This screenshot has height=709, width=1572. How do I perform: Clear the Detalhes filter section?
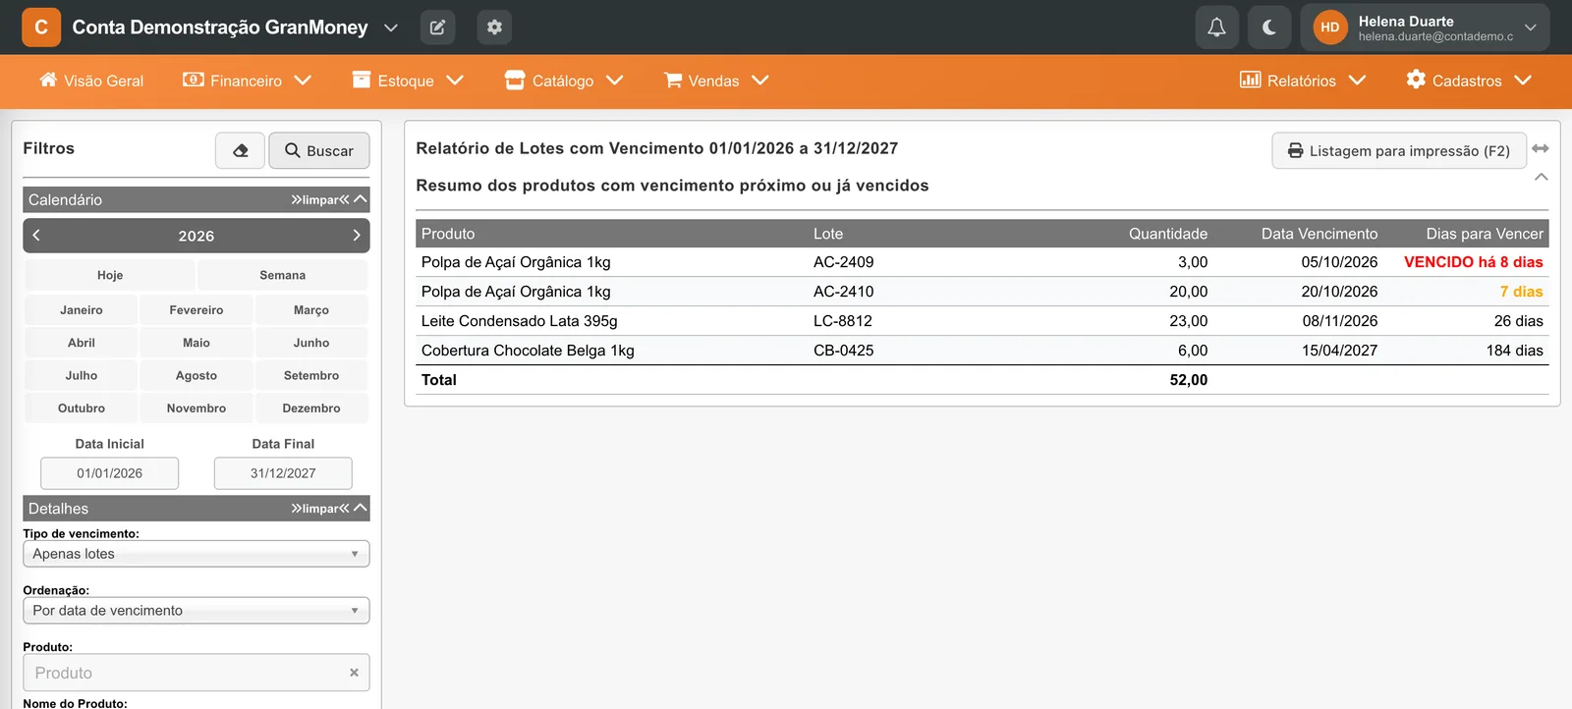point(320,509)
